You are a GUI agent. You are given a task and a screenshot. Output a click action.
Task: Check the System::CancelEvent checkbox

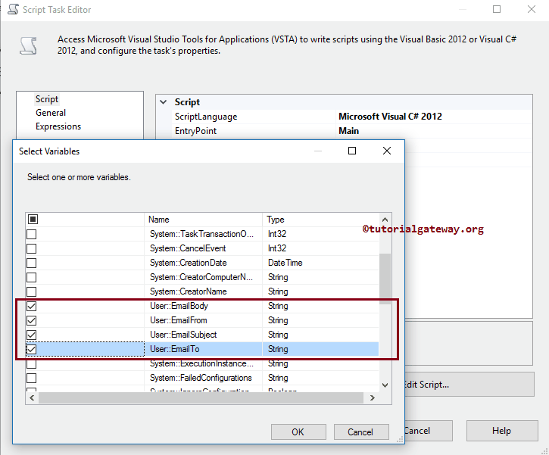tap(32, 248)
